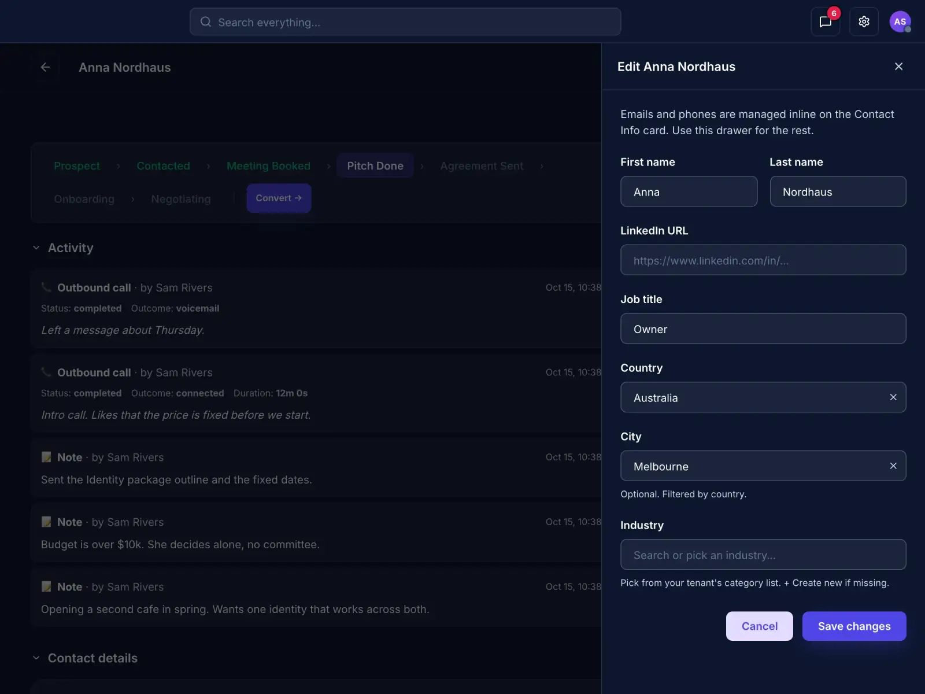Click the Convert button
Viewport: 925px width, 694px height.
(x=279, y=198)
